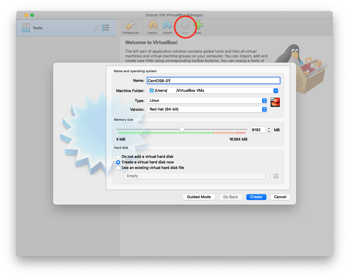349x278 pixels.
Task: Open the Tools list menu icon
Action: click(106, 28)
